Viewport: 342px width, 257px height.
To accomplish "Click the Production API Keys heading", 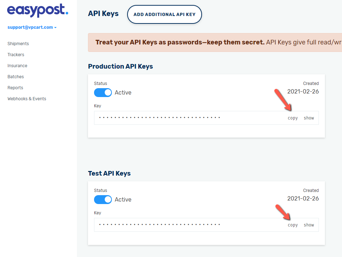I will [120, 66].
